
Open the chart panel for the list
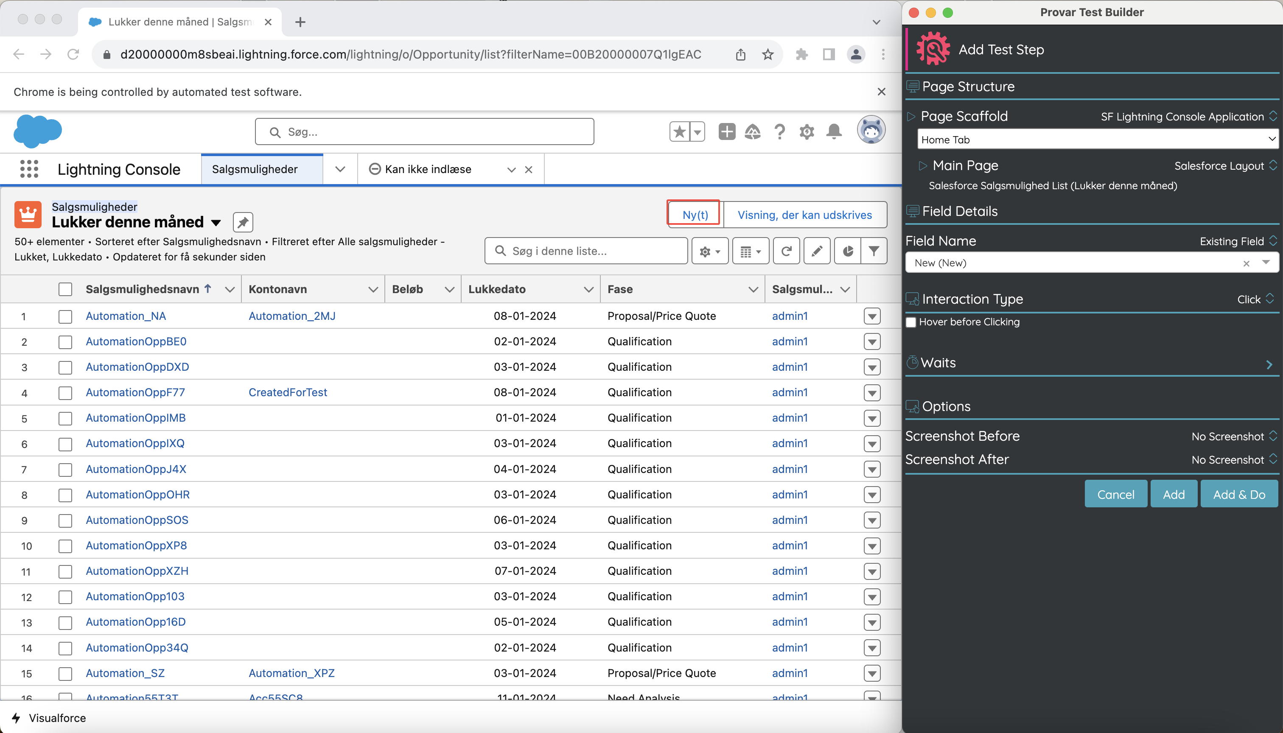[847, 251]
